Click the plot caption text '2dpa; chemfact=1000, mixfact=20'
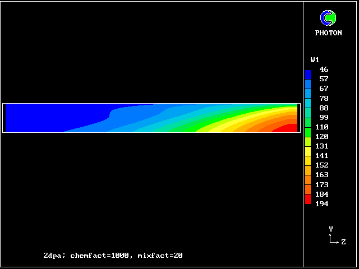The height and width of the screenshot is (269, 359). [x=113, y=256]
